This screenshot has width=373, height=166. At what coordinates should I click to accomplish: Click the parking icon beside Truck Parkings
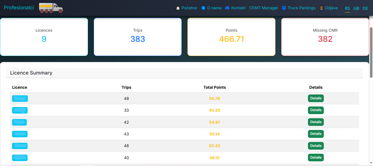284,8
